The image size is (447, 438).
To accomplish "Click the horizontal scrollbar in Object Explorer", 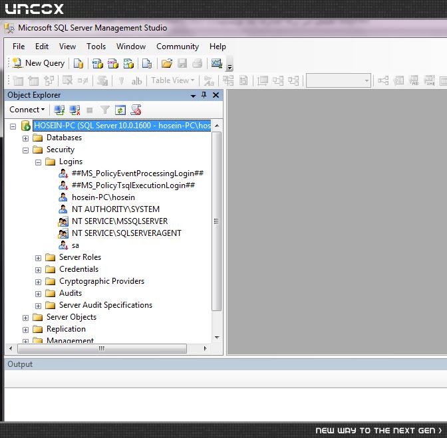I will (102, 348).
